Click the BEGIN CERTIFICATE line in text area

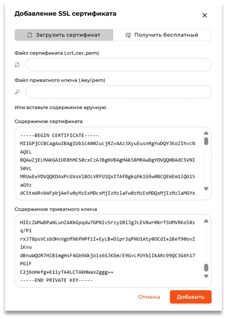(59, 135)
